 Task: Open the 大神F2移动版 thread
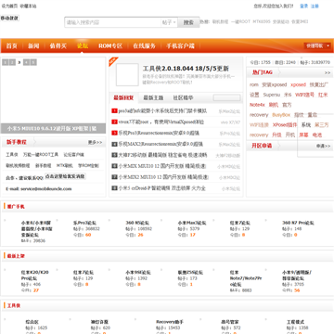pos(162,155)
